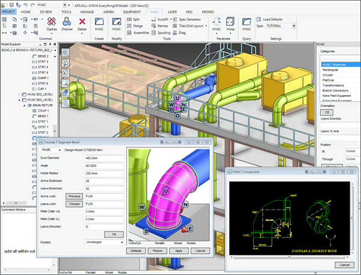The height and width of the screenshot is (275, 361).
Task: Select Rectangular in the HVAC Categories list
Action: (x=332, y=69)
